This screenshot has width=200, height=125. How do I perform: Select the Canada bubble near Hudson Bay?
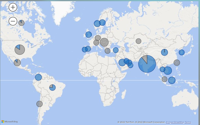click(x=22, y=23)
